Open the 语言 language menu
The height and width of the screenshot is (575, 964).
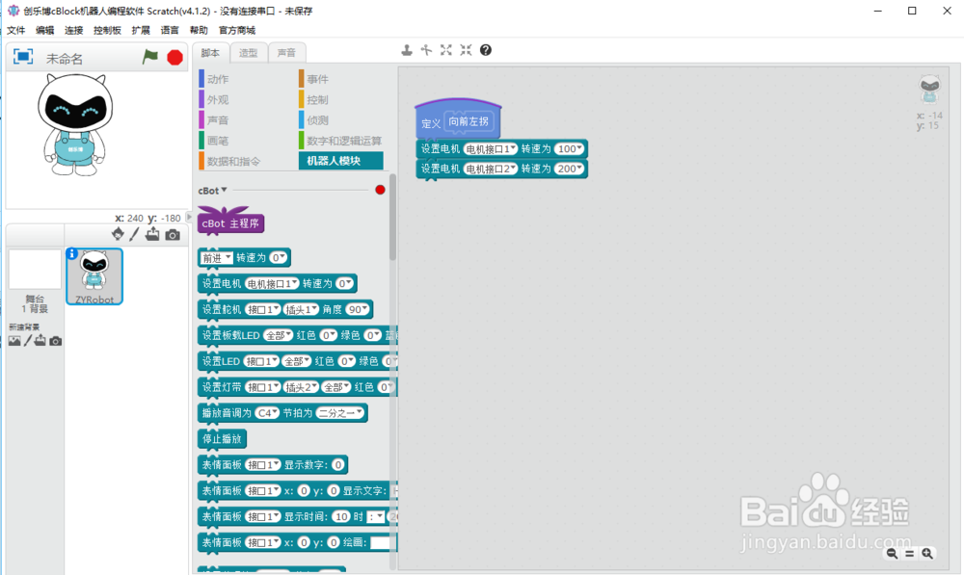(171, 30)
